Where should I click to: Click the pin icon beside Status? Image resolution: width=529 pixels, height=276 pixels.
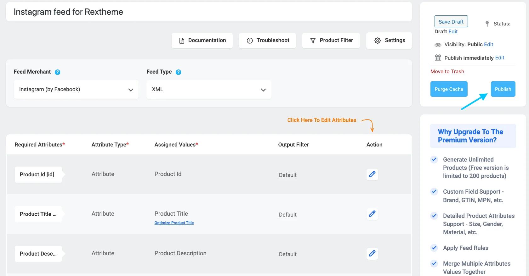coord(487,24)
